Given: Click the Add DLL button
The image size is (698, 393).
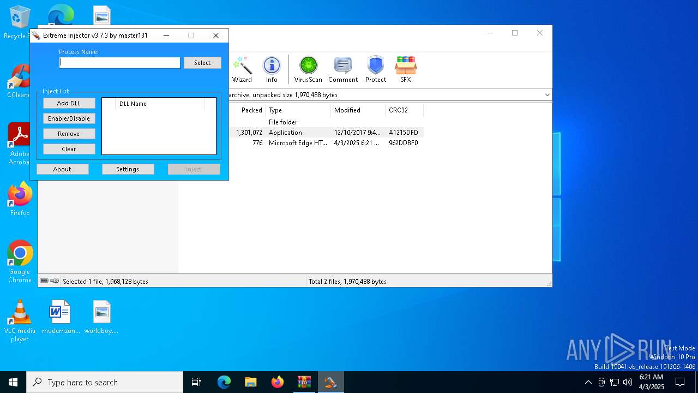Looking at the screenshot, I should (x=69, y=103).
